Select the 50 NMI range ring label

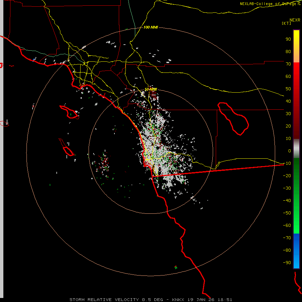[x=151, y=89]
